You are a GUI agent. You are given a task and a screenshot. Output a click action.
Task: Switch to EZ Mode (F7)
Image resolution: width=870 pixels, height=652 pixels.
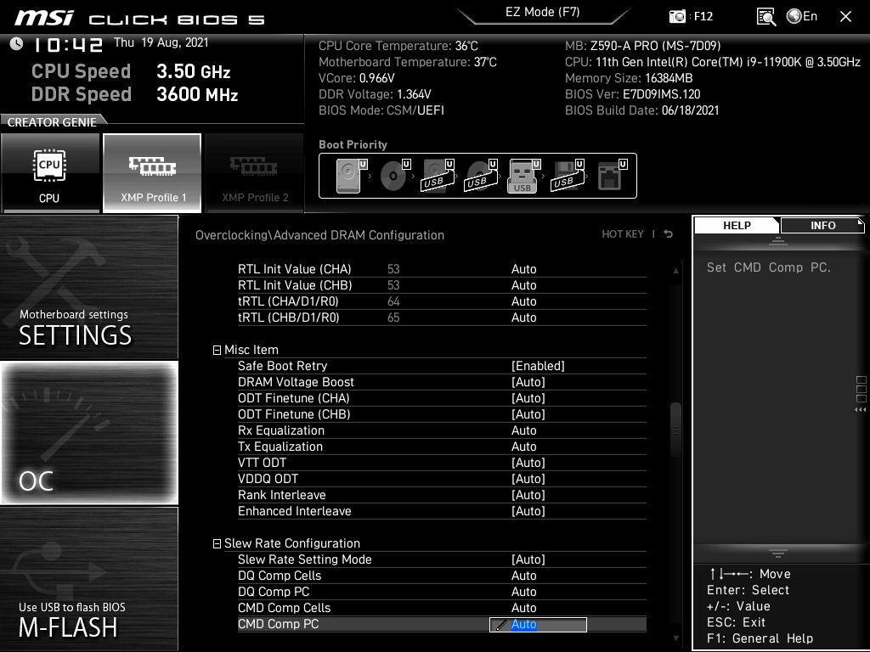543,12
